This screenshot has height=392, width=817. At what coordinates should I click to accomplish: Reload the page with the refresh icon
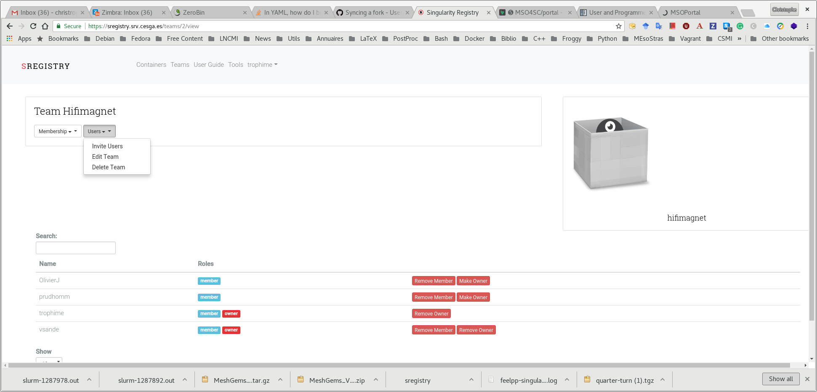(x=33, y=26)
